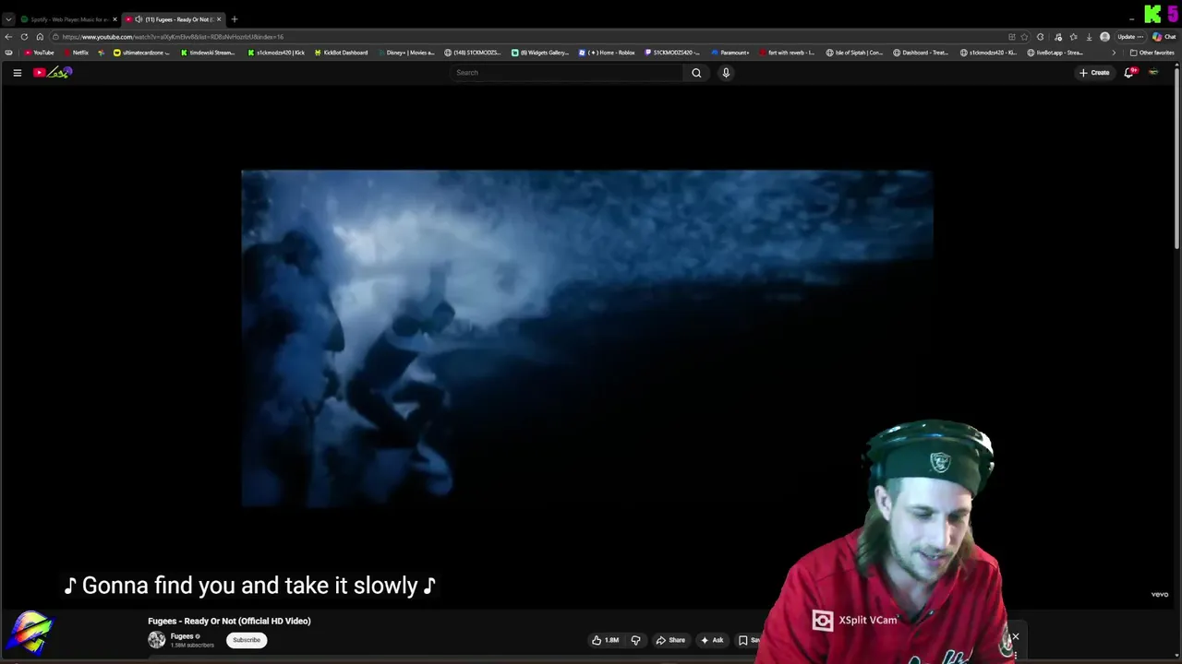Screen dimensions: 1182x664
Task: Open the Dashboard - Treat bookmark
Action: [921, 53]
